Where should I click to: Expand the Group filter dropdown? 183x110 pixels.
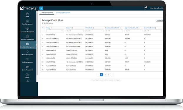click(x=55, y=31)
